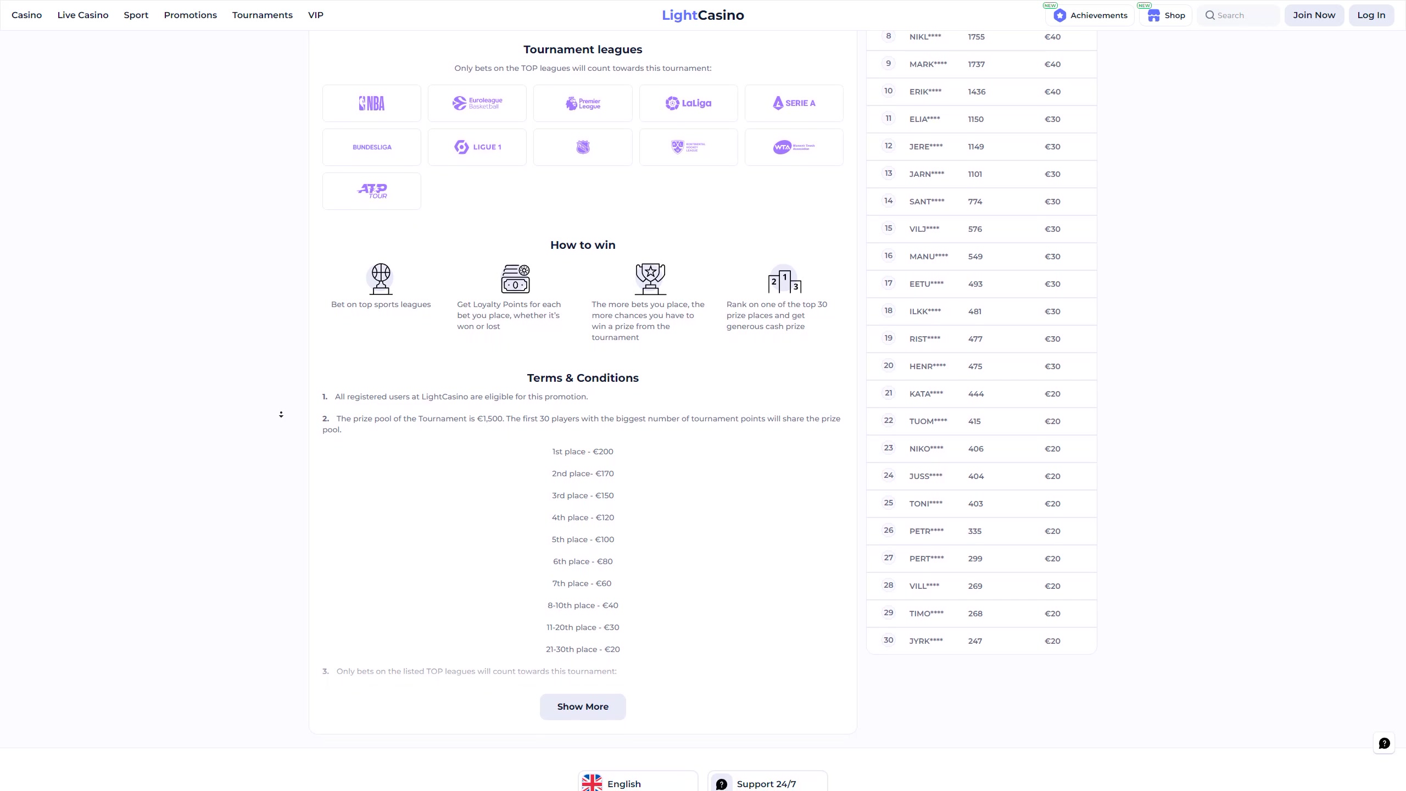This screenshot has width=1406, height=791.
Task: Select the Euroleague Basketball logo tile
Action: point(477,103)
